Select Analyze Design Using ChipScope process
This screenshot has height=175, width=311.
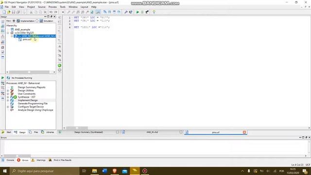[35, 110]
